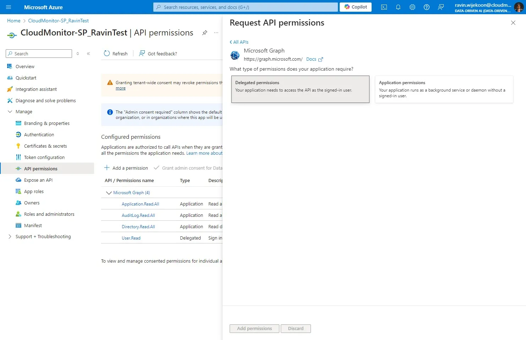
Task: Click the 'more' link in warning banner
Action: [121, 88]
